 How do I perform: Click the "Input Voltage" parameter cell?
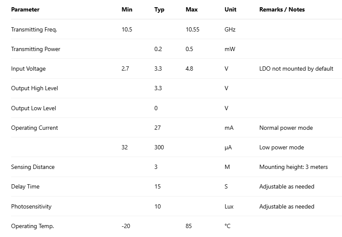pos(28,69)
